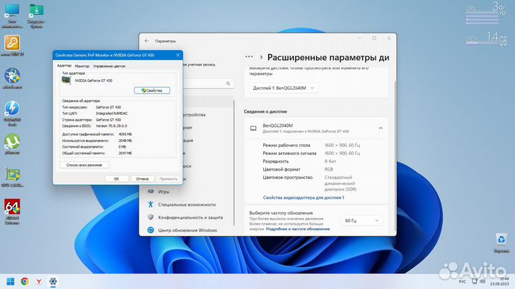Click Отмена in the adapter properties dialog
Image resolution: width=515 pixels, height=289 pixels.
[142, 178]
